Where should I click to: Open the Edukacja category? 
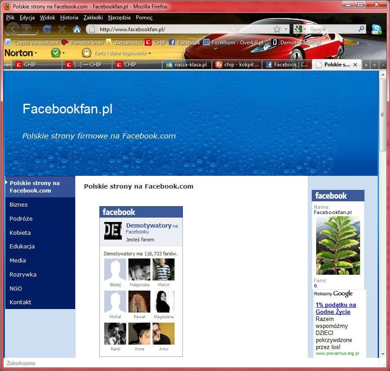(40, 247)
